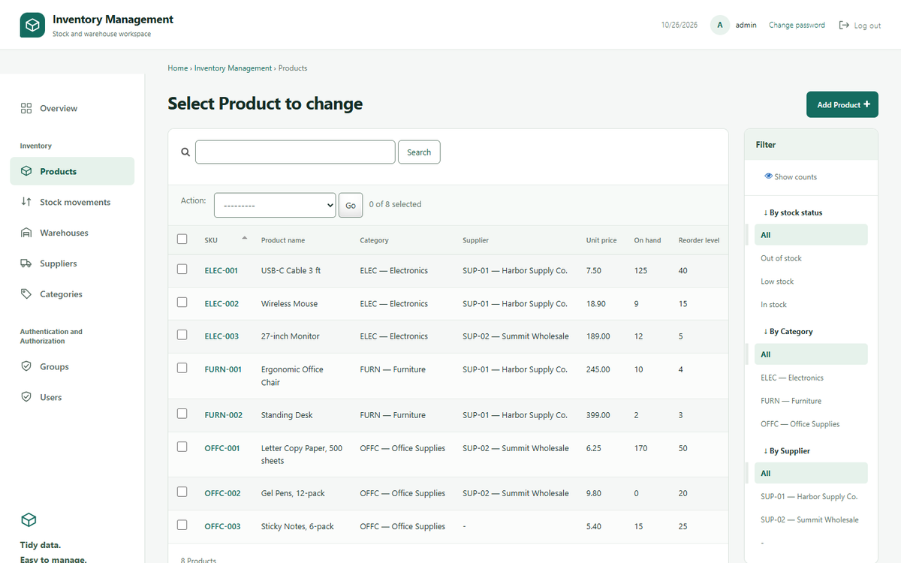Click the Change password link

point(797,25)
